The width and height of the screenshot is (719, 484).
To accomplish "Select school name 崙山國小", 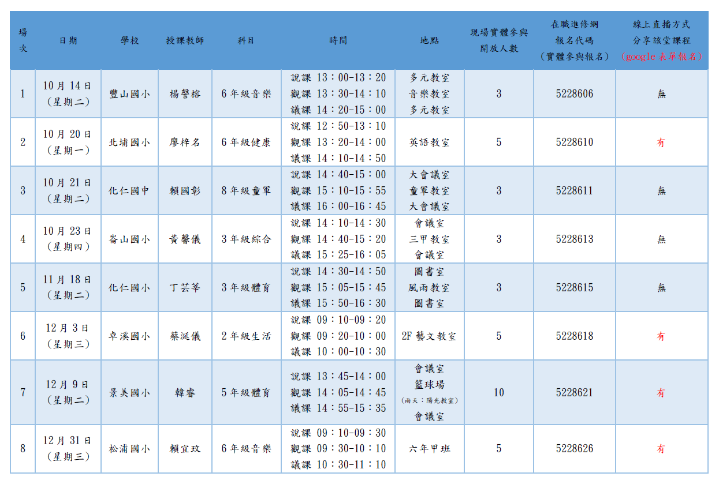I will [129, 239].
